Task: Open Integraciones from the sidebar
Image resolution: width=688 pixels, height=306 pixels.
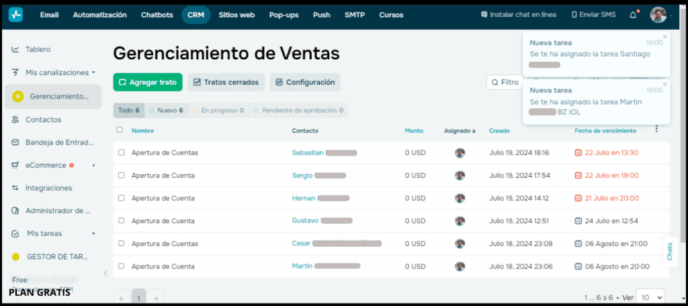Action: (48, 188)
